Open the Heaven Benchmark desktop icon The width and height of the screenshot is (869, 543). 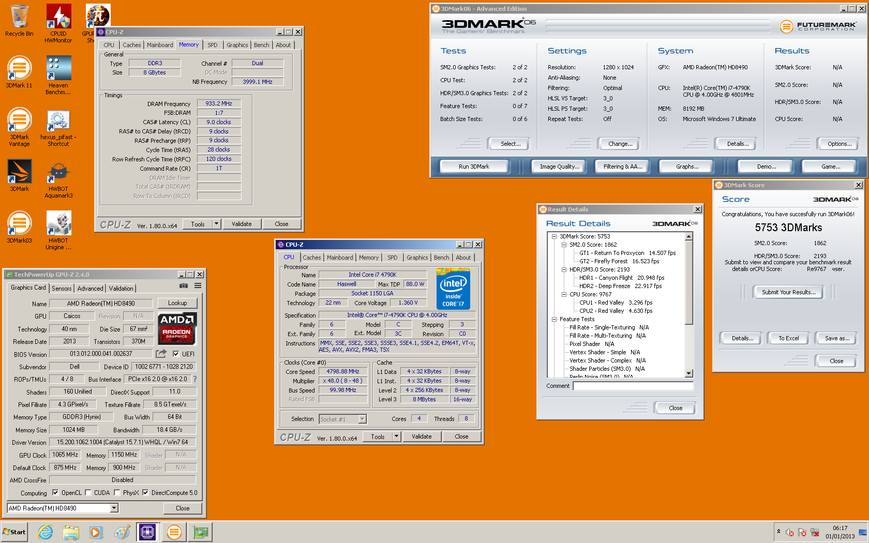[58, 75]
